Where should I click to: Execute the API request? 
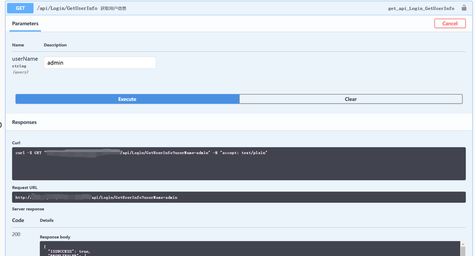[x=127, y=99]
